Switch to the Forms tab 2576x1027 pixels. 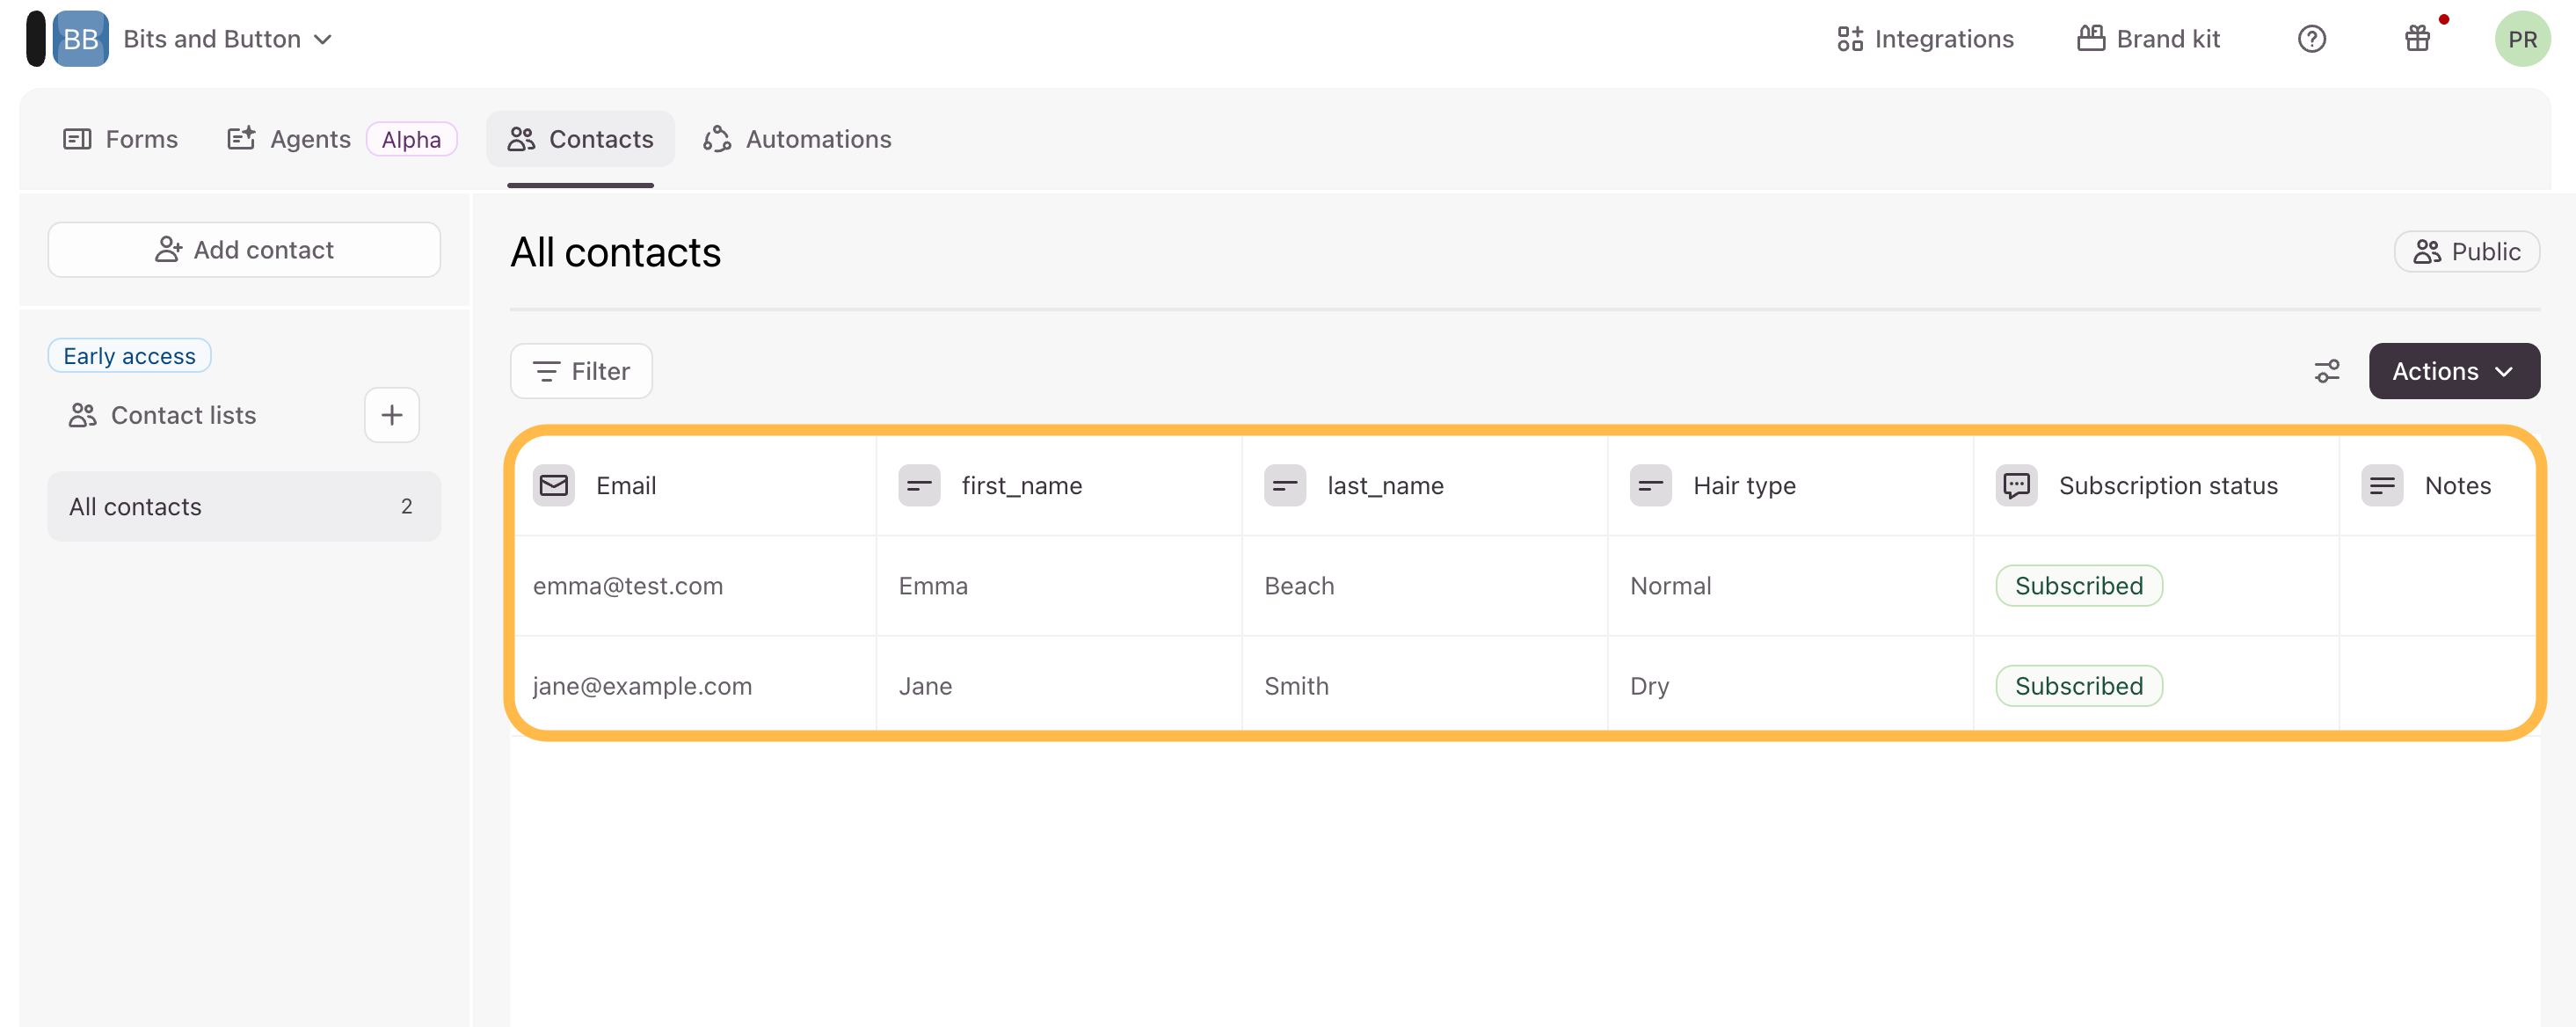120,139
